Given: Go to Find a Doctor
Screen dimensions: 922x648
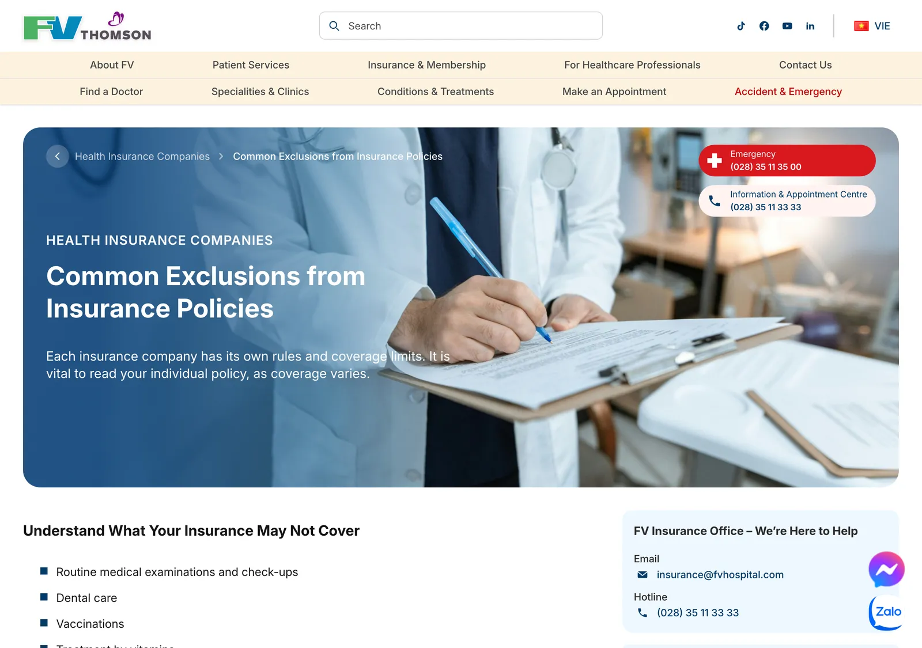Looking at the screenshot, I should 111,92.
